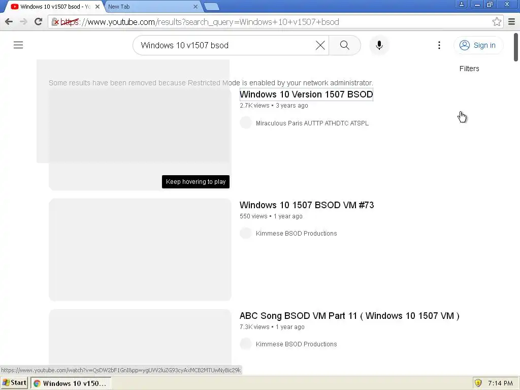The width and height of the screenshot is (520, 390).
Task: Open Windows 10 Version 1507 BSOD video title
Action: [x=306, y=94]
